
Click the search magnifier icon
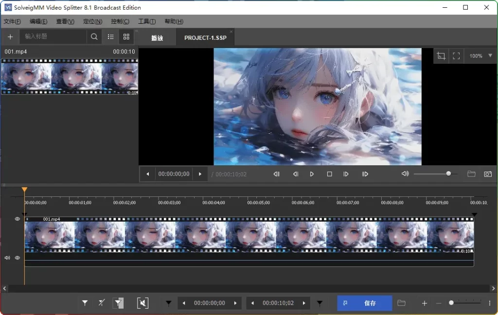point(94,36)
